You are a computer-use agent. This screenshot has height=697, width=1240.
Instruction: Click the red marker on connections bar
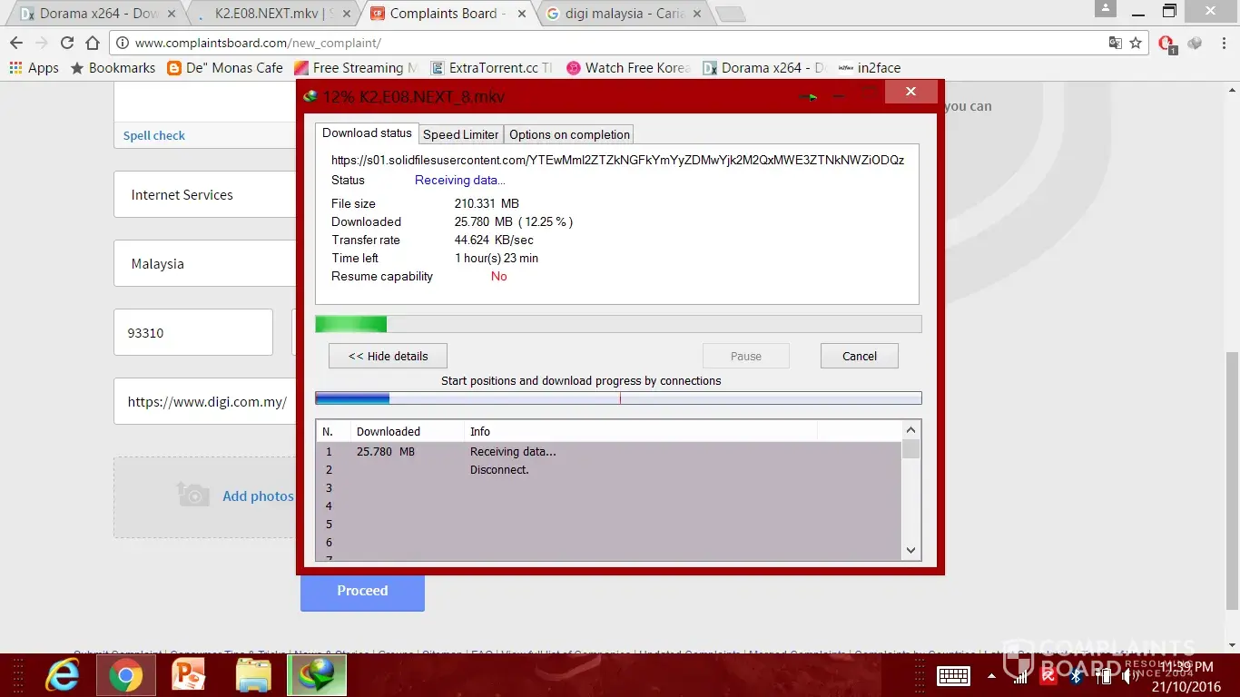(x=620, y=398)
